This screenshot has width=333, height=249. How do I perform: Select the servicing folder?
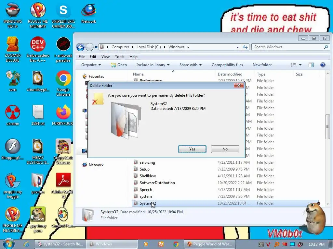point(147,162)
